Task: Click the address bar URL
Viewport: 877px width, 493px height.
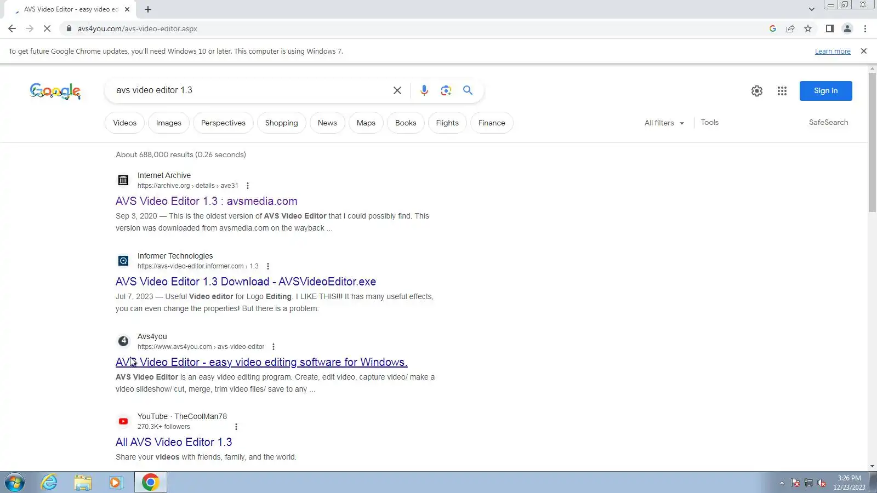Action: (x=138, y=28)
